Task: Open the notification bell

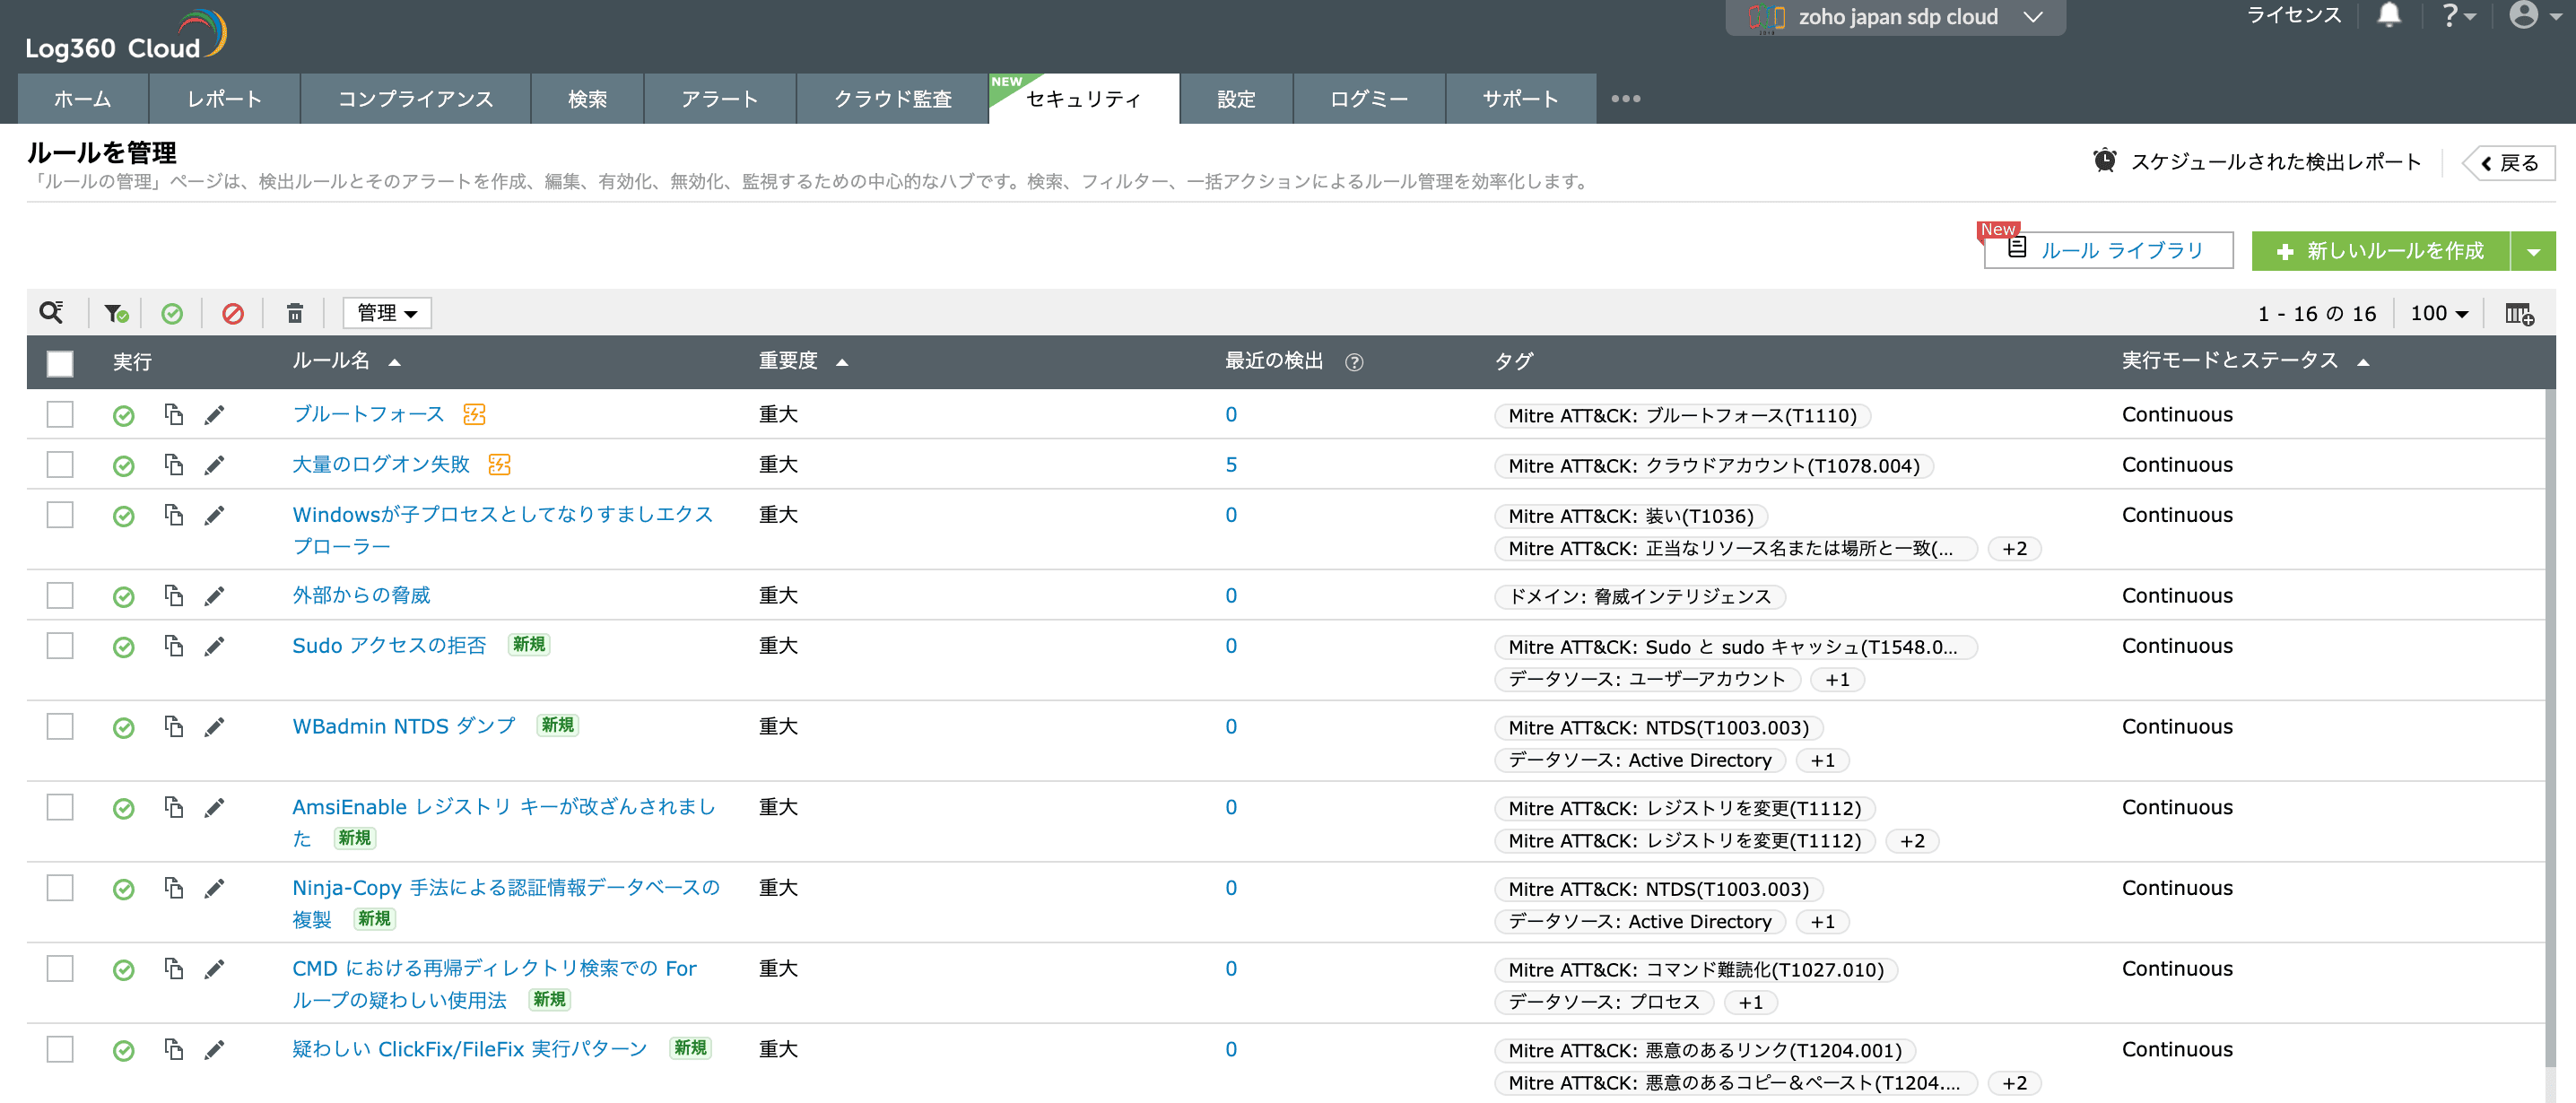Action: tap(2389, 15)
